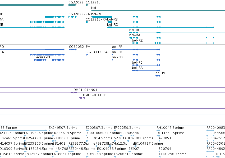
Task: Click the RH65958.5prime EST label
Action: (x=99, y=154)
